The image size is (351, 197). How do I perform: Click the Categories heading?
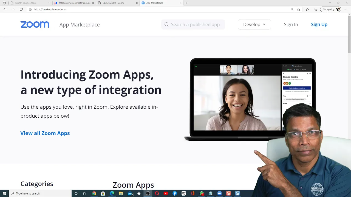point(37,184)
